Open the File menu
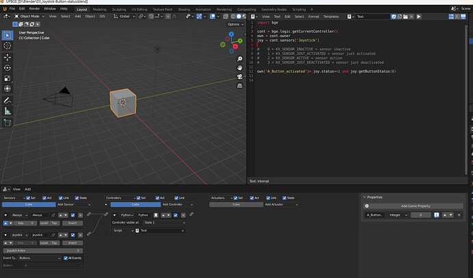 click(x=12, y=9)
